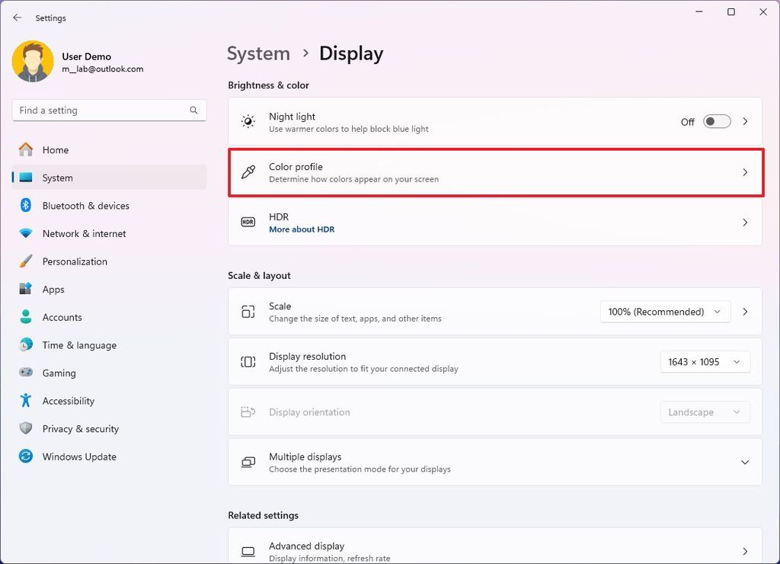The width and height of the screenshot is (780, 564).
Task: Click the HDR icon
Action: click(247, 223)
